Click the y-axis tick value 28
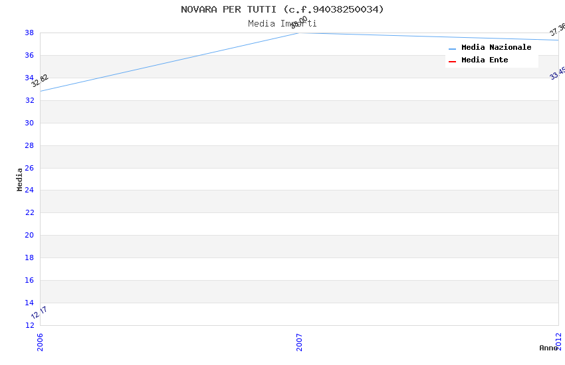565x365 pixels. (x=29, y=145)
